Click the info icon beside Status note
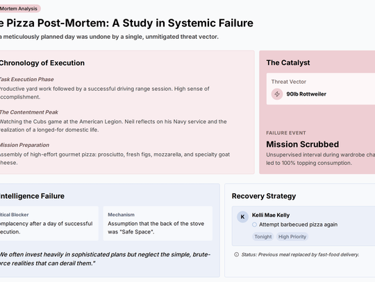Viewport: 375px width, 282px height. pyautogui.click(x=237, y=254)
